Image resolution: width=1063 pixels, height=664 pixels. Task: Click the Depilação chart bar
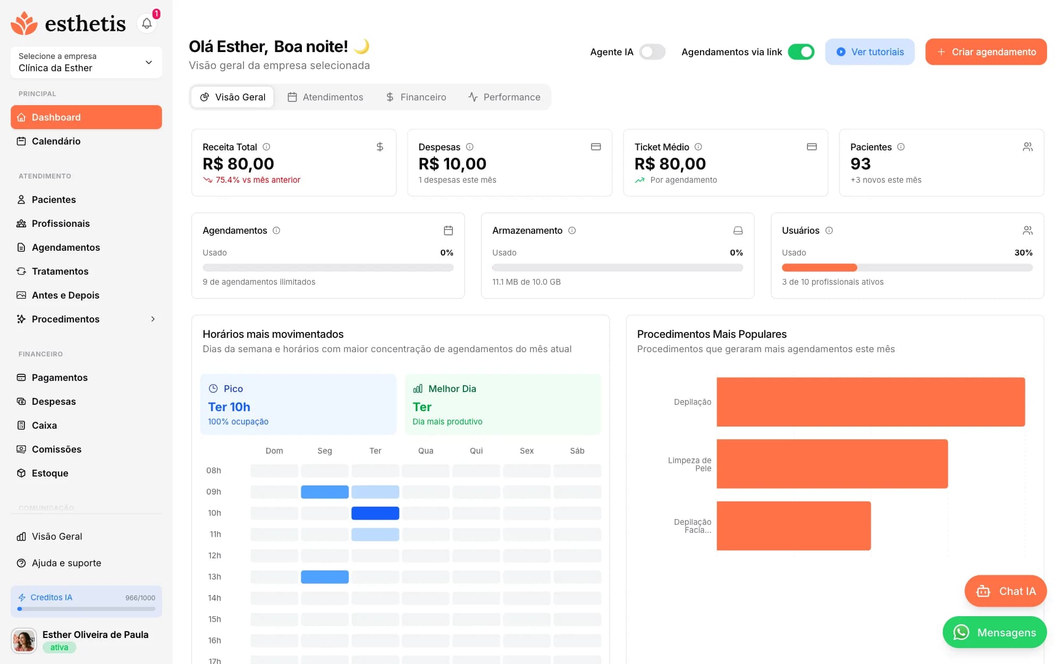[x=871, y=402]
